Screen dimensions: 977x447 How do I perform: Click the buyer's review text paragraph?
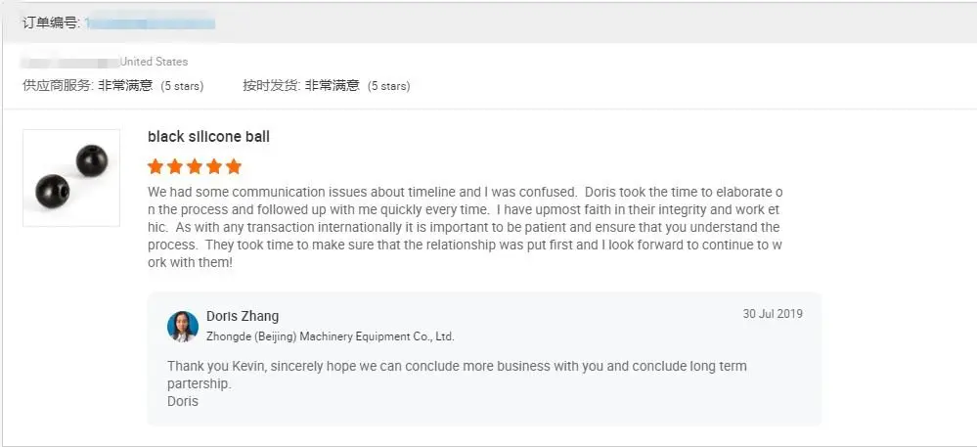click(x=465, y=227)
